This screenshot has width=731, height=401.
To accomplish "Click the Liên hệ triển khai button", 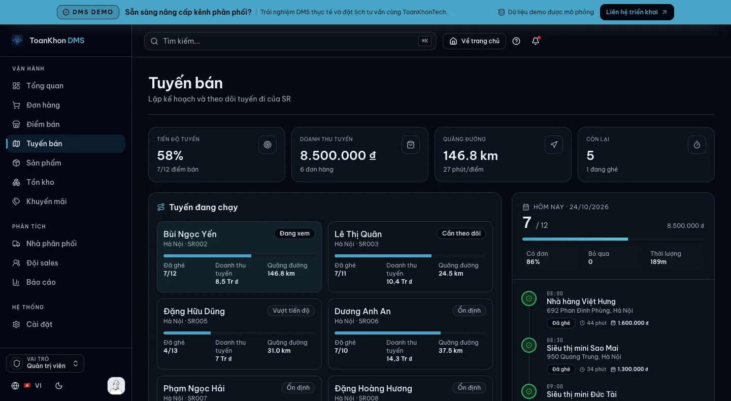I will click(x=637, y=12).
